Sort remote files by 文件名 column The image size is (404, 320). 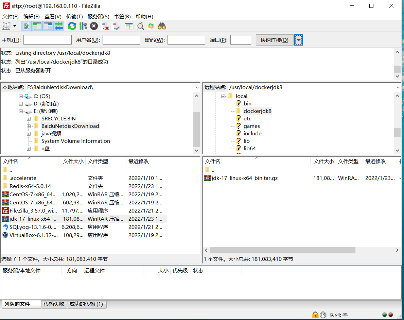257,162
